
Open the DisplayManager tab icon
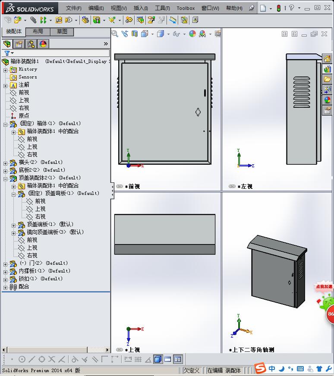pos(43,44)
